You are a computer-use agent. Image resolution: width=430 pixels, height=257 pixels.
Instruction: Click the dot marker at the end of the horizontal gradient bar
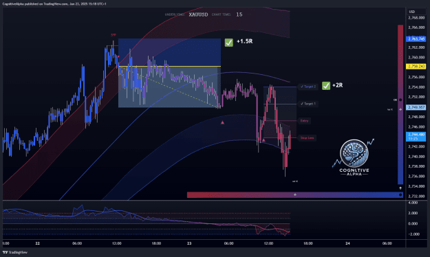tap(400, 194)
